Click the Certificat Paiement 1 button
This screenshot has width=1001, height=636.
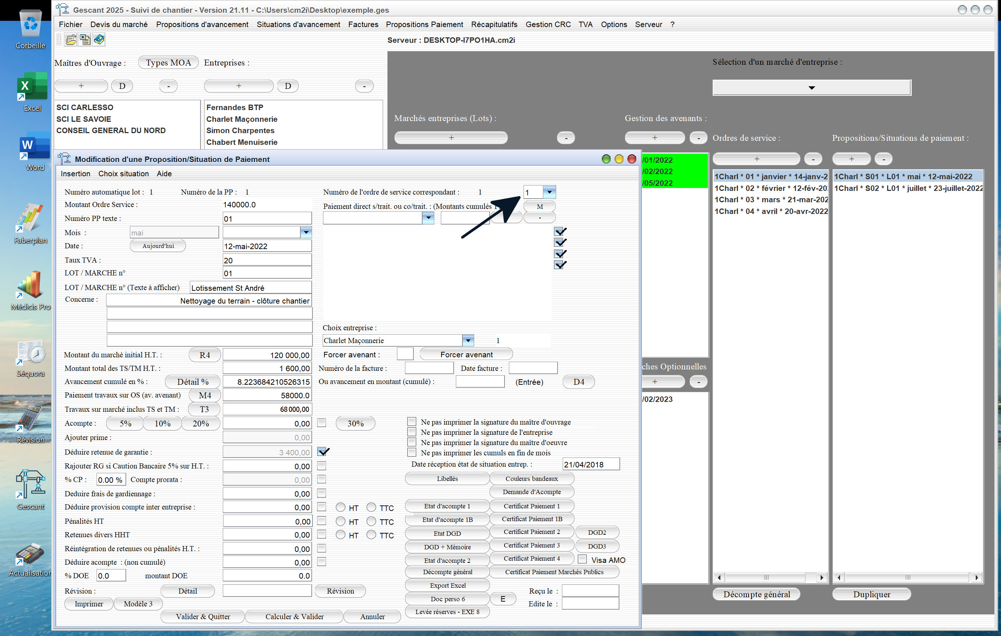tap(532, 506)
